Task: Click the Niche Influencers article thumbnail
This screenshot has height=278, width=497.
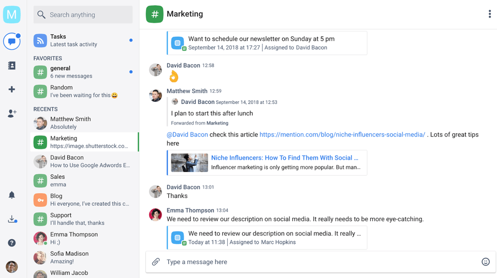Action: tap(189, 163)
